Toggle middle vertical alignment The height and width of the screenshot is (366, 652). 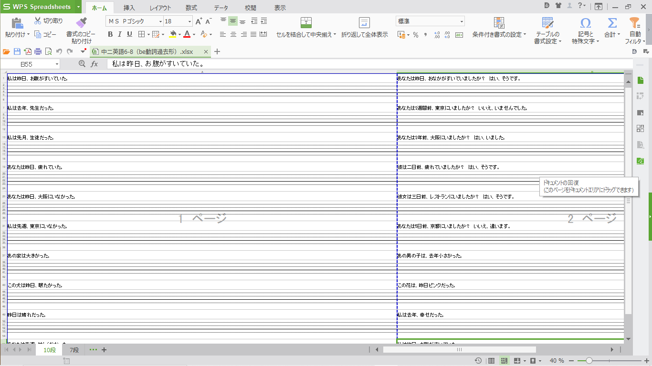pos(233,21)
